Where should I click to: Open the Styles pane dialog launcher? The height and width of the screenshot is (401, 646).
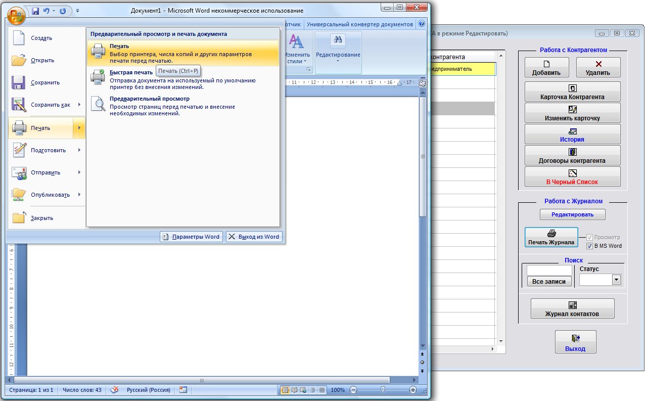coord(309,69)
